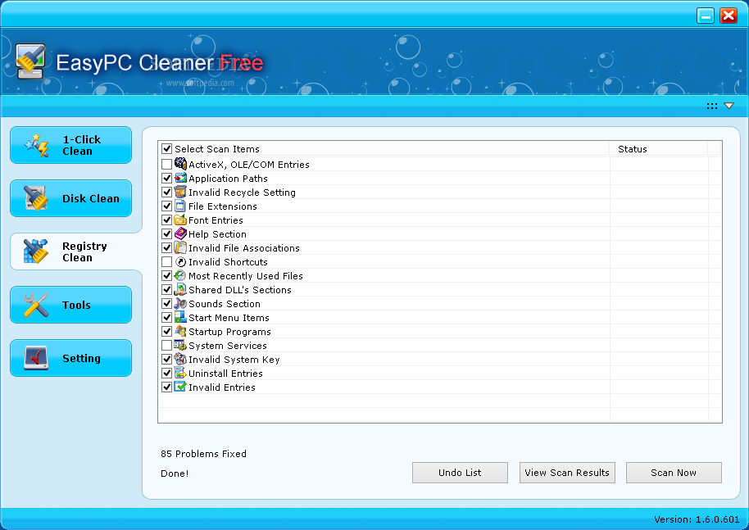749x530 pixels.
Task: Switch to the Disk Clean tab
Action: coord(70,198)
